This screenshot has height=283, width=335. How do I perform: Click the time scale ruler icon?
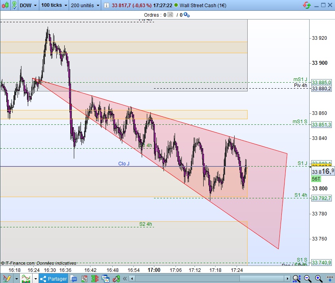(330, 279)
